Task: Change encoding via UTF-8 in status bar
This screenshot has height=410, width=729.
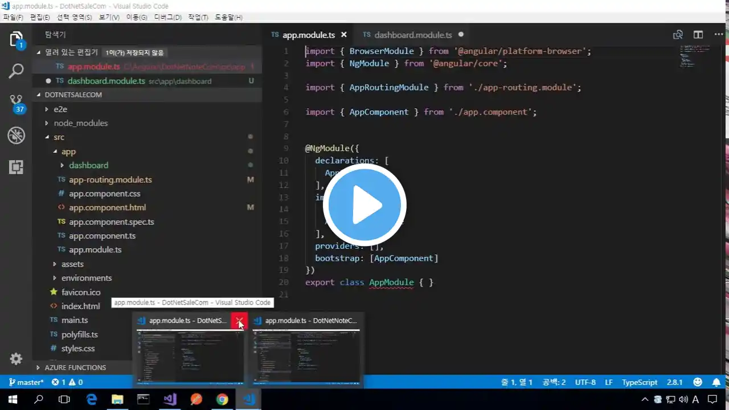Action: (585, 382)
